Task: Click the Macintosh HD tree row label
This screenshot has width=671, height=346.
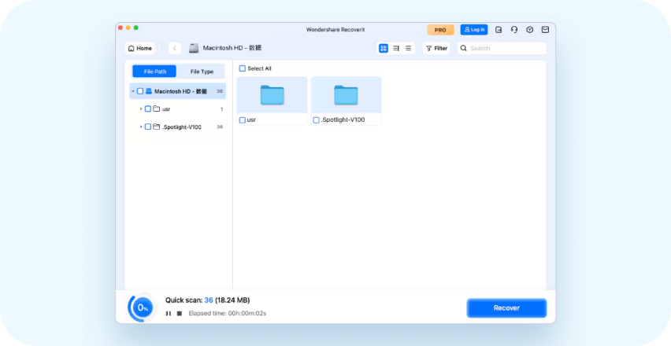Action: tap(180, 91)
